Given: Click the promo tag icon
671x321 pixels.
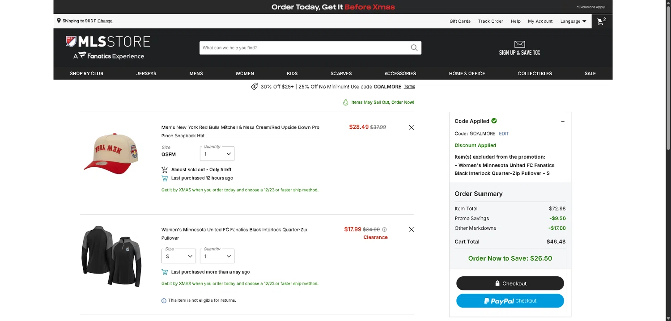Looking at the screenshot, I should [254, 86].
